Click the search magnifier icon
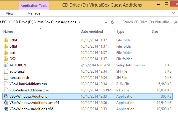Viewport: 178px width, 117px height. coord(175,22)
